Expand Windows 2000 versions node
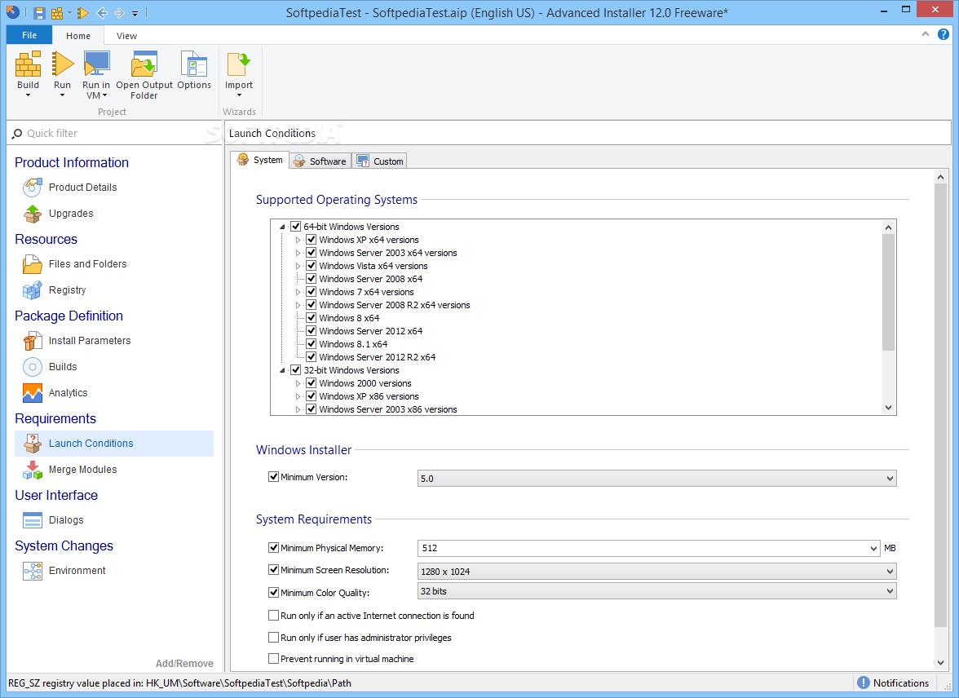 click(298, 383)
